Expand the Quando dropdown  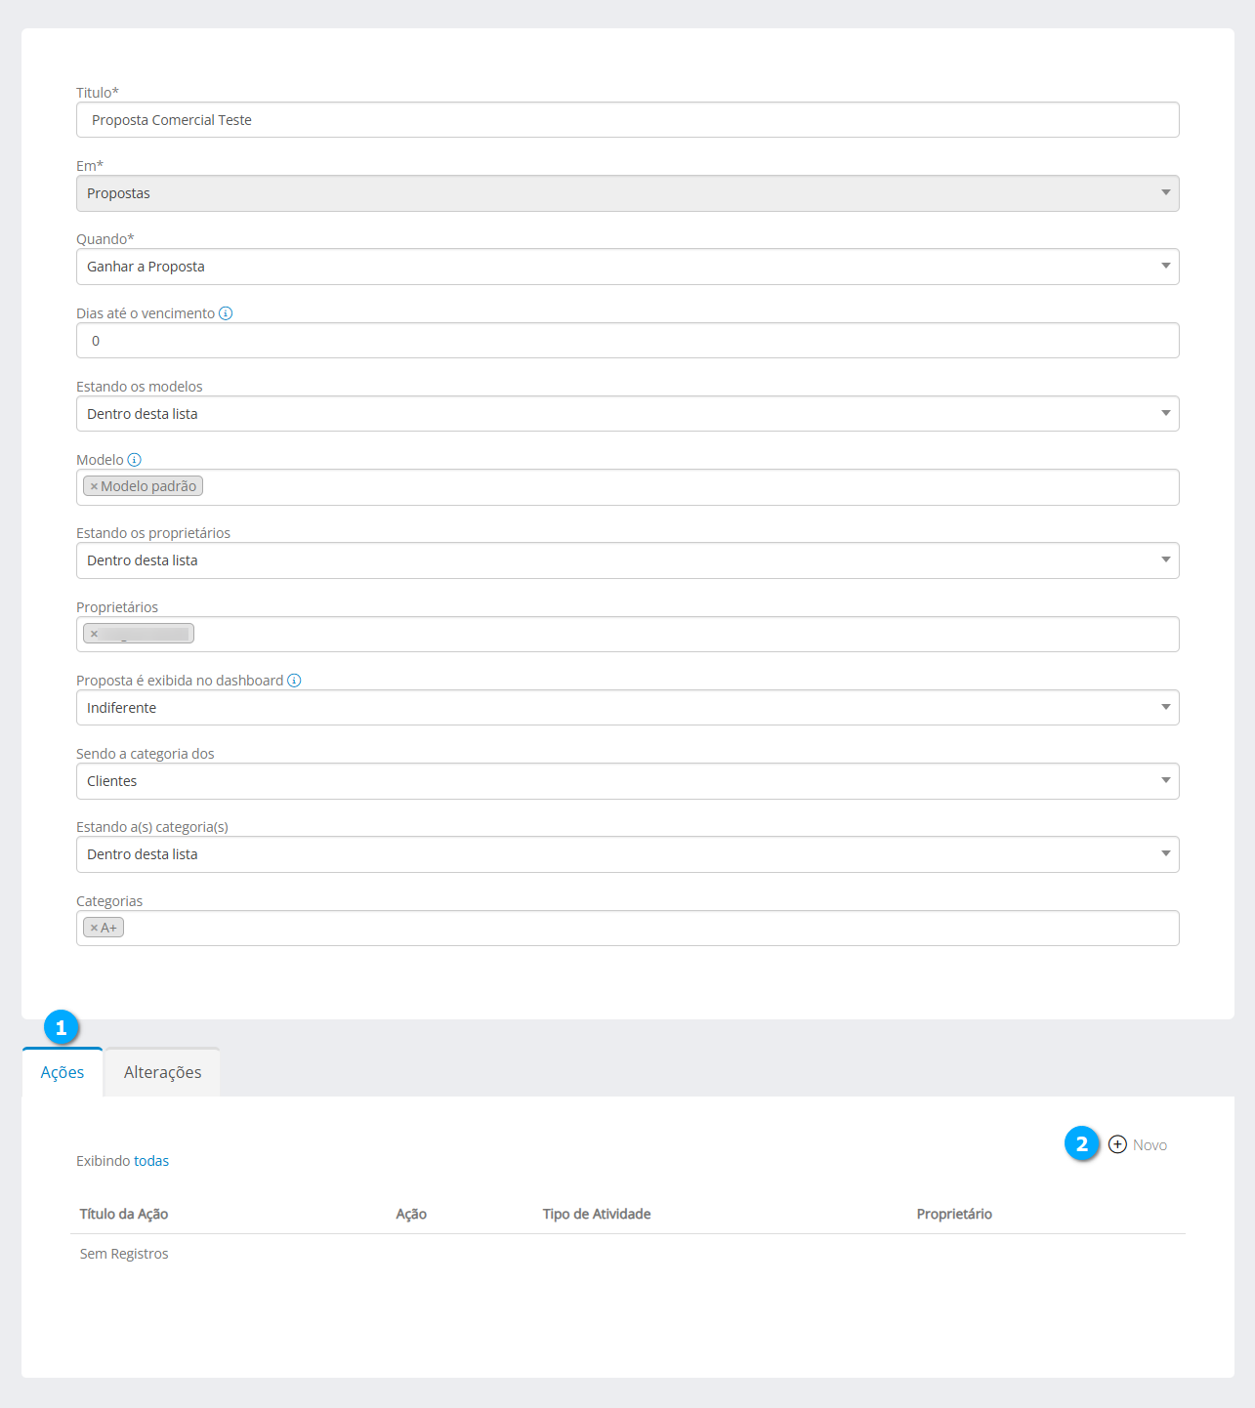click(627, 267)
